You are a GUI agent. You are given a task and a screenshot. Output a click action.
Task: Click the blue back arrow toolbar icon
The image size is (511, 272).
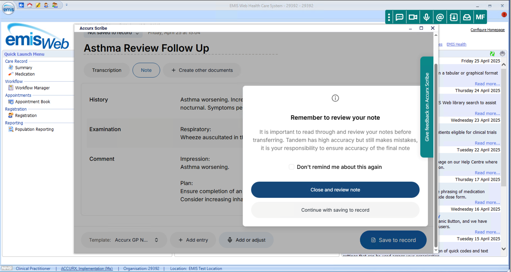(x=21, y=5)
